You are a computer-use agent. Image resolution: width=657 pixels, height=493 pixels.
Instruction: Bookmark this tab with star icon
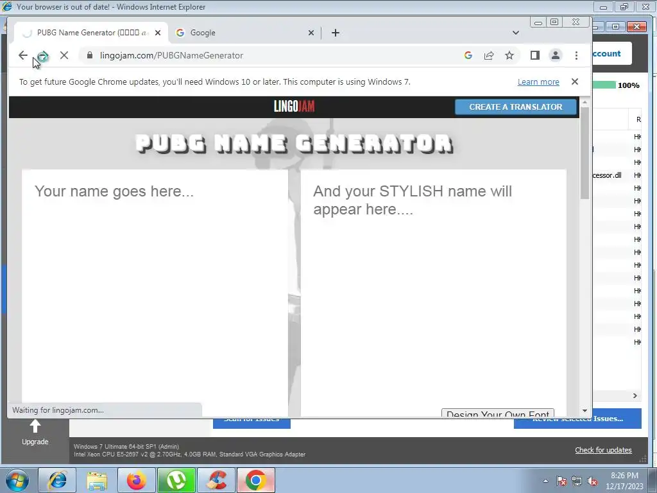(x=509, y=55)
